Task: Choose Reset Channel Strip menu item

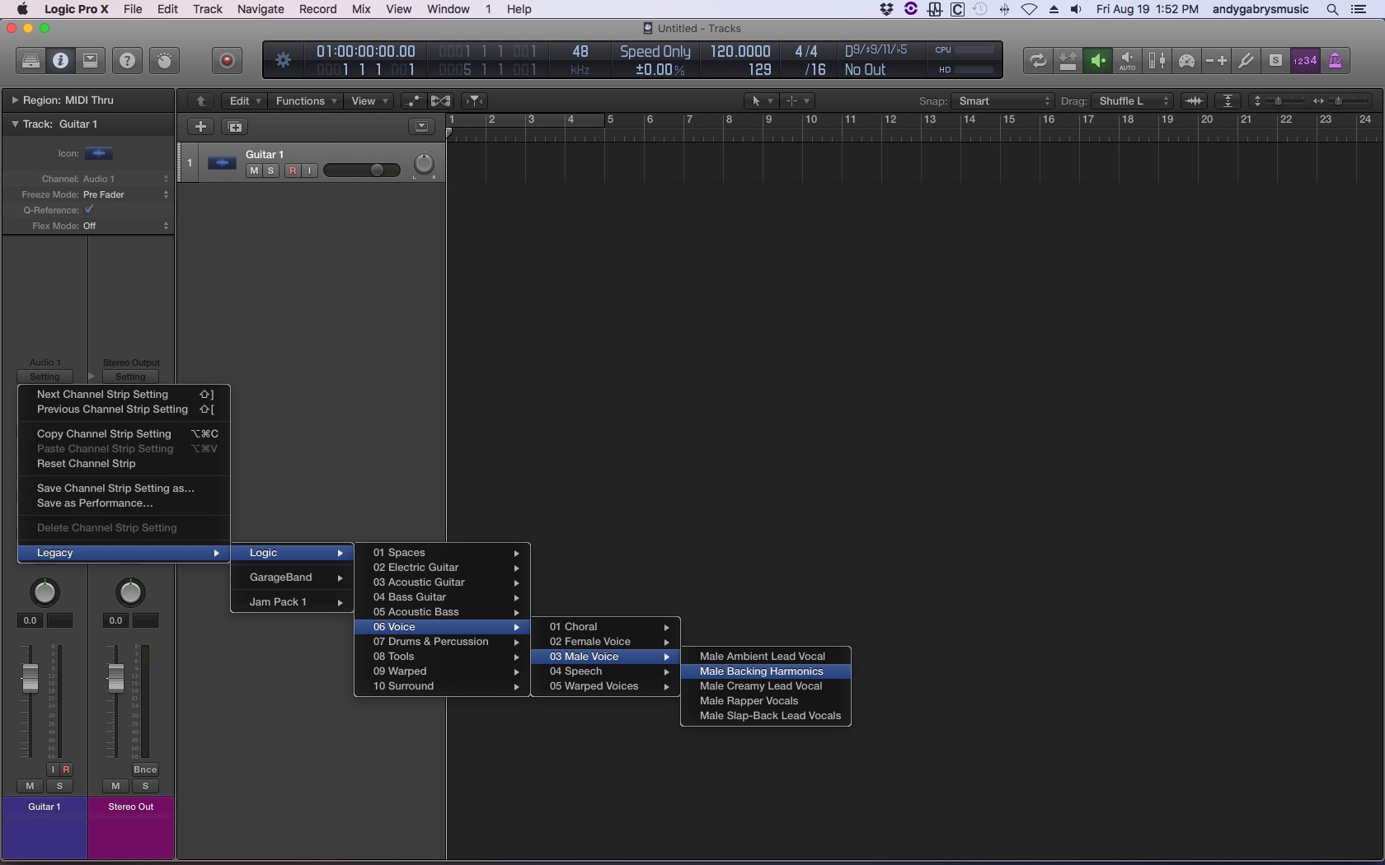Action: click(124, 464)
